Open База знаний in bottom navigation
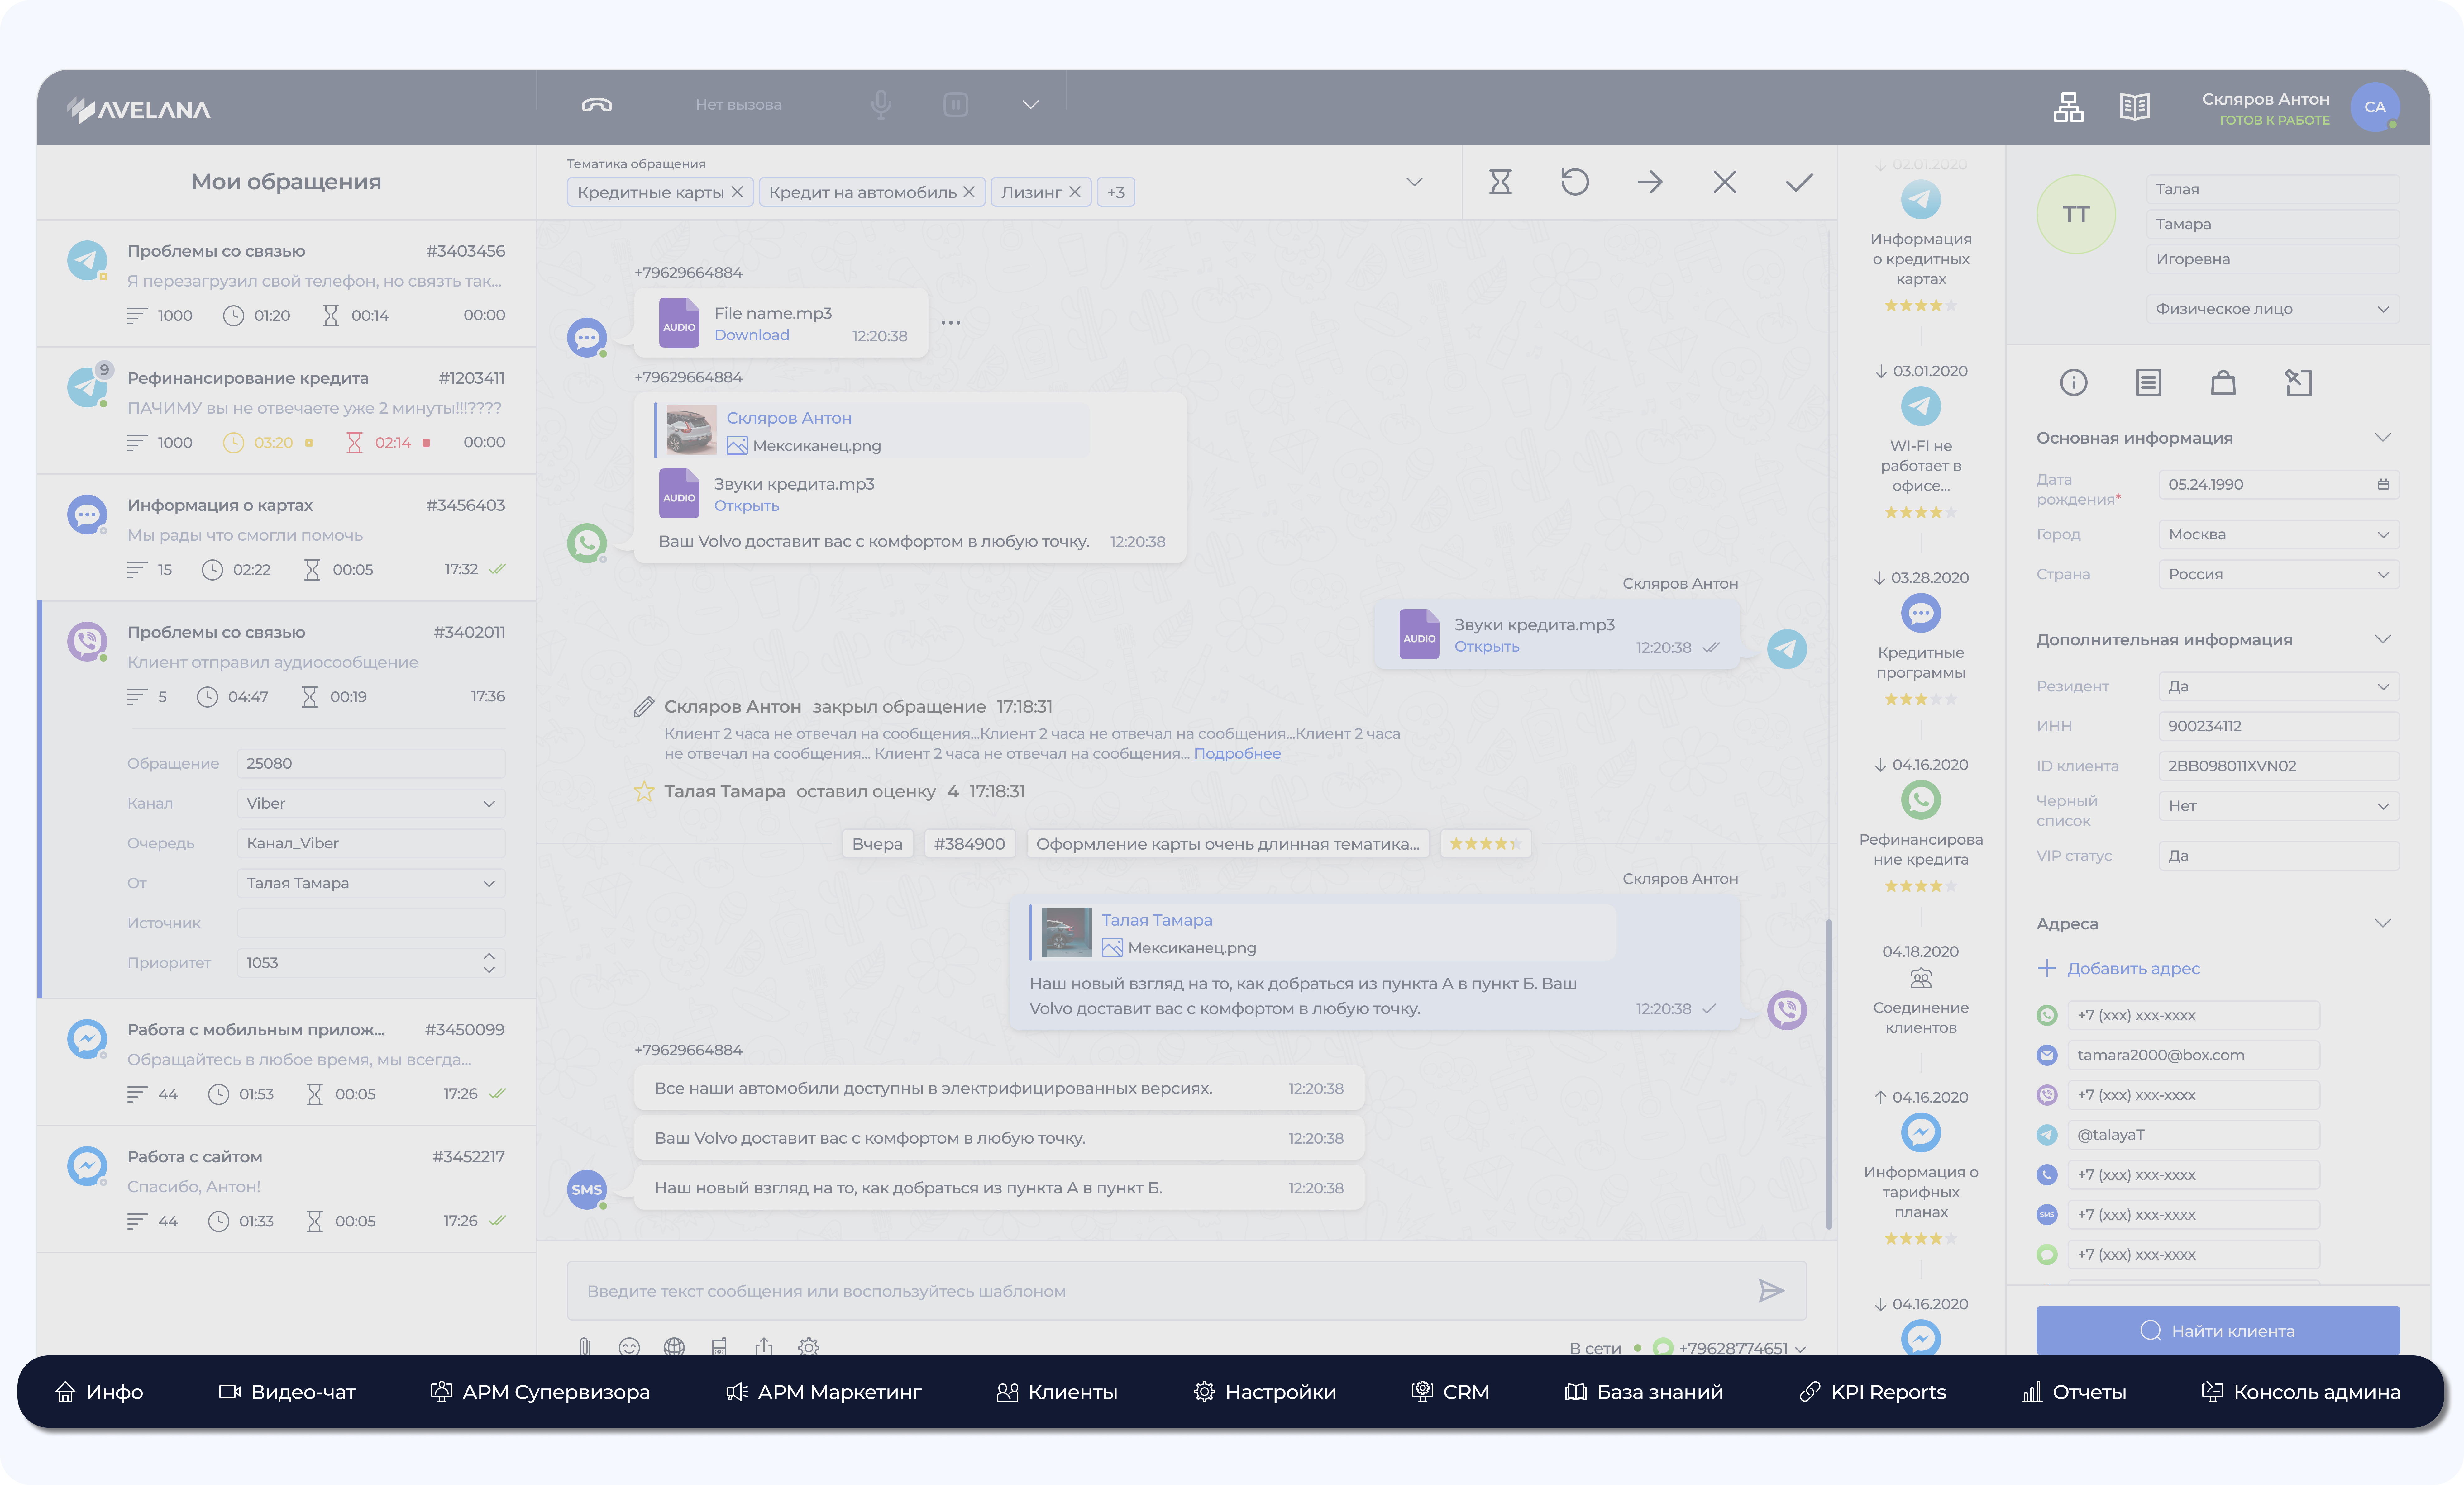 1644,1392
